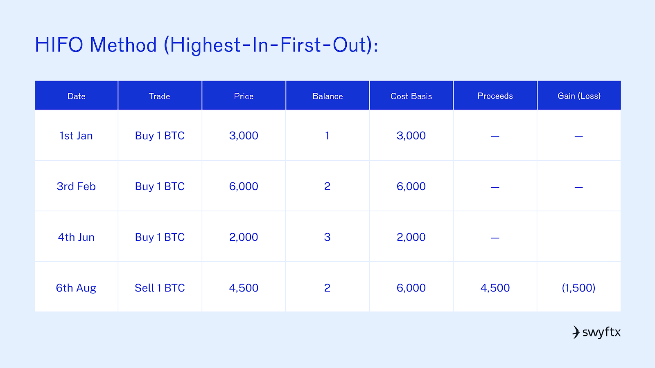Select the 2,000 price on 4th Jun
The width and height of the screenshot is (655, 368).
[x=244, y=237]
